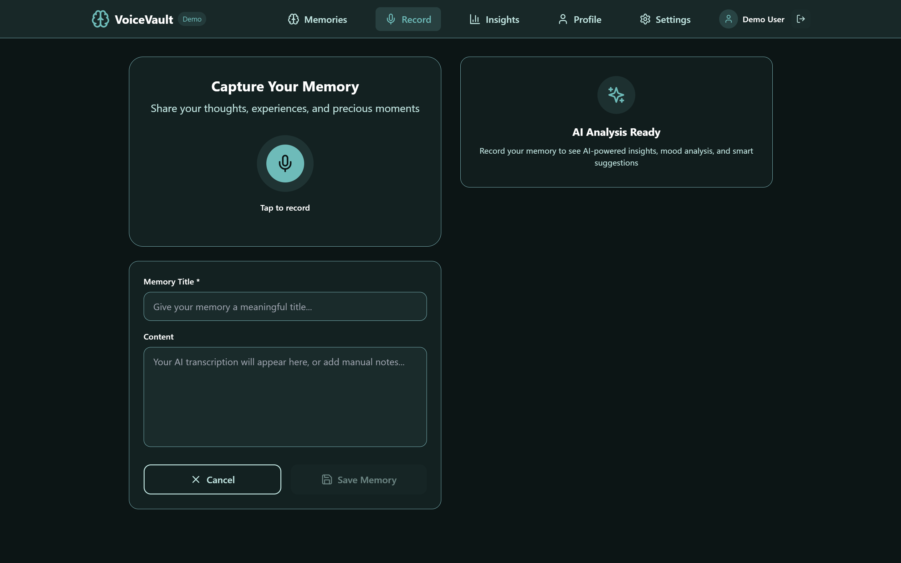Click the VoiceVault brand name
The width and height of the screenshot is (901, 563).
pos(144,19)
